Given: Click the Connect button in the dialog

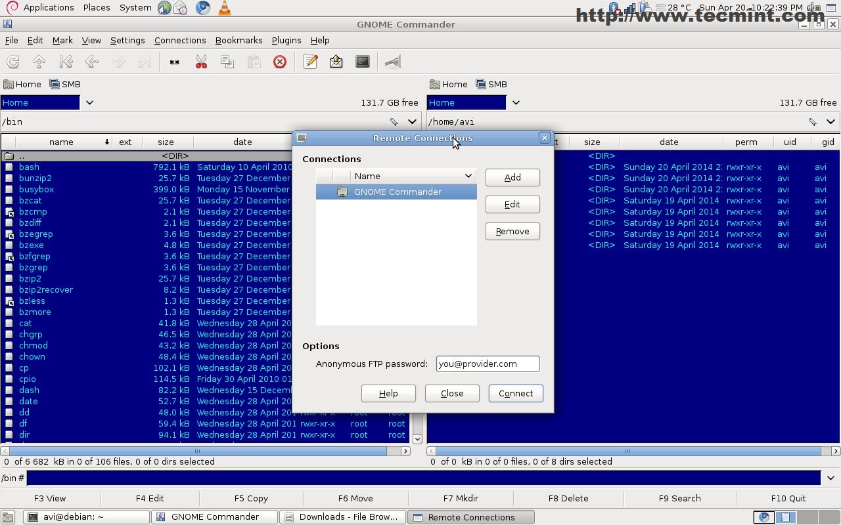Looking at the screenshot, I should (x=515, y=393).
